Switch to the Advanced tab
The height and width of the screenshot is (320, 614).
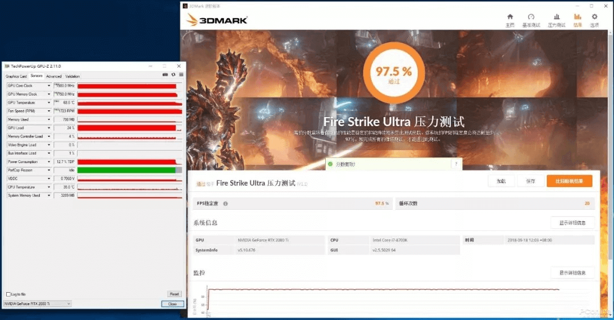(53, 76)
